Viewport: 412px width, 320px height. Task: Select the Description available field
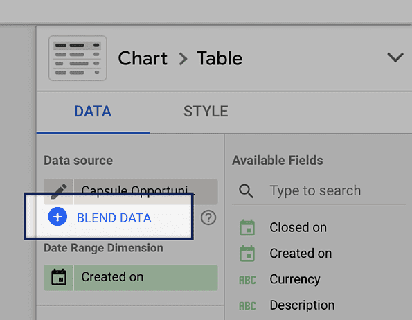302,305
